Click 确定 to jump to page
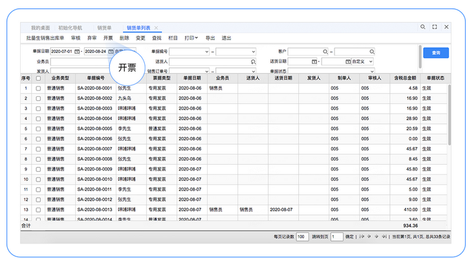Viewport: 469px width, 259px height. [349, 236]
